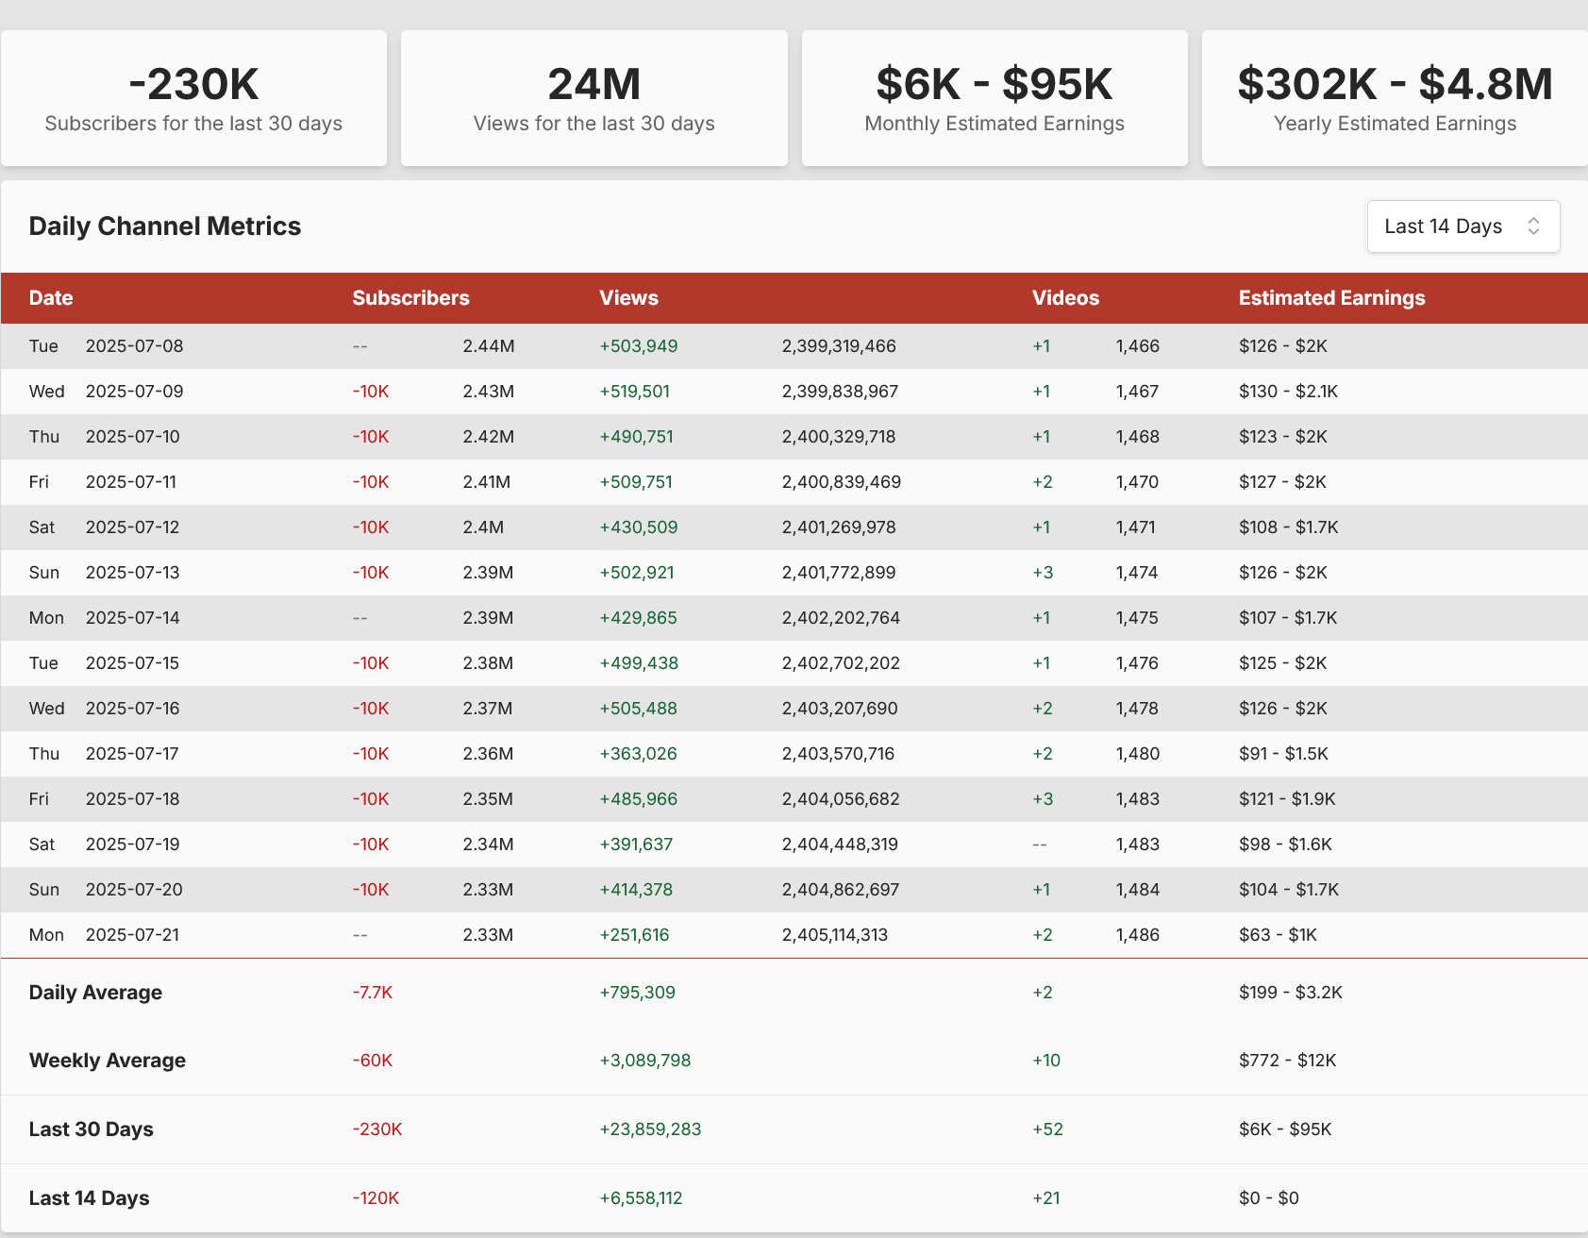This screenshot has width=1588, height=1238.
Task: Click date 2025-07-11
Action: [131, 482]
